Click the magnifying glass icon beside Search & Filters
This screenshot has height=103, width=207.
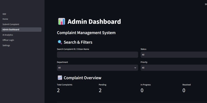click(x=60, y=42)
